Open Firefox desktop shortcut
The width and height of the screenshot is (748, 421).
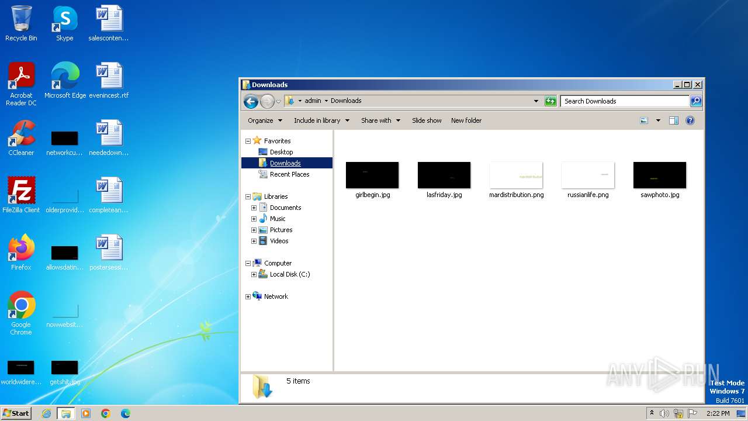(x=21, y=253)
